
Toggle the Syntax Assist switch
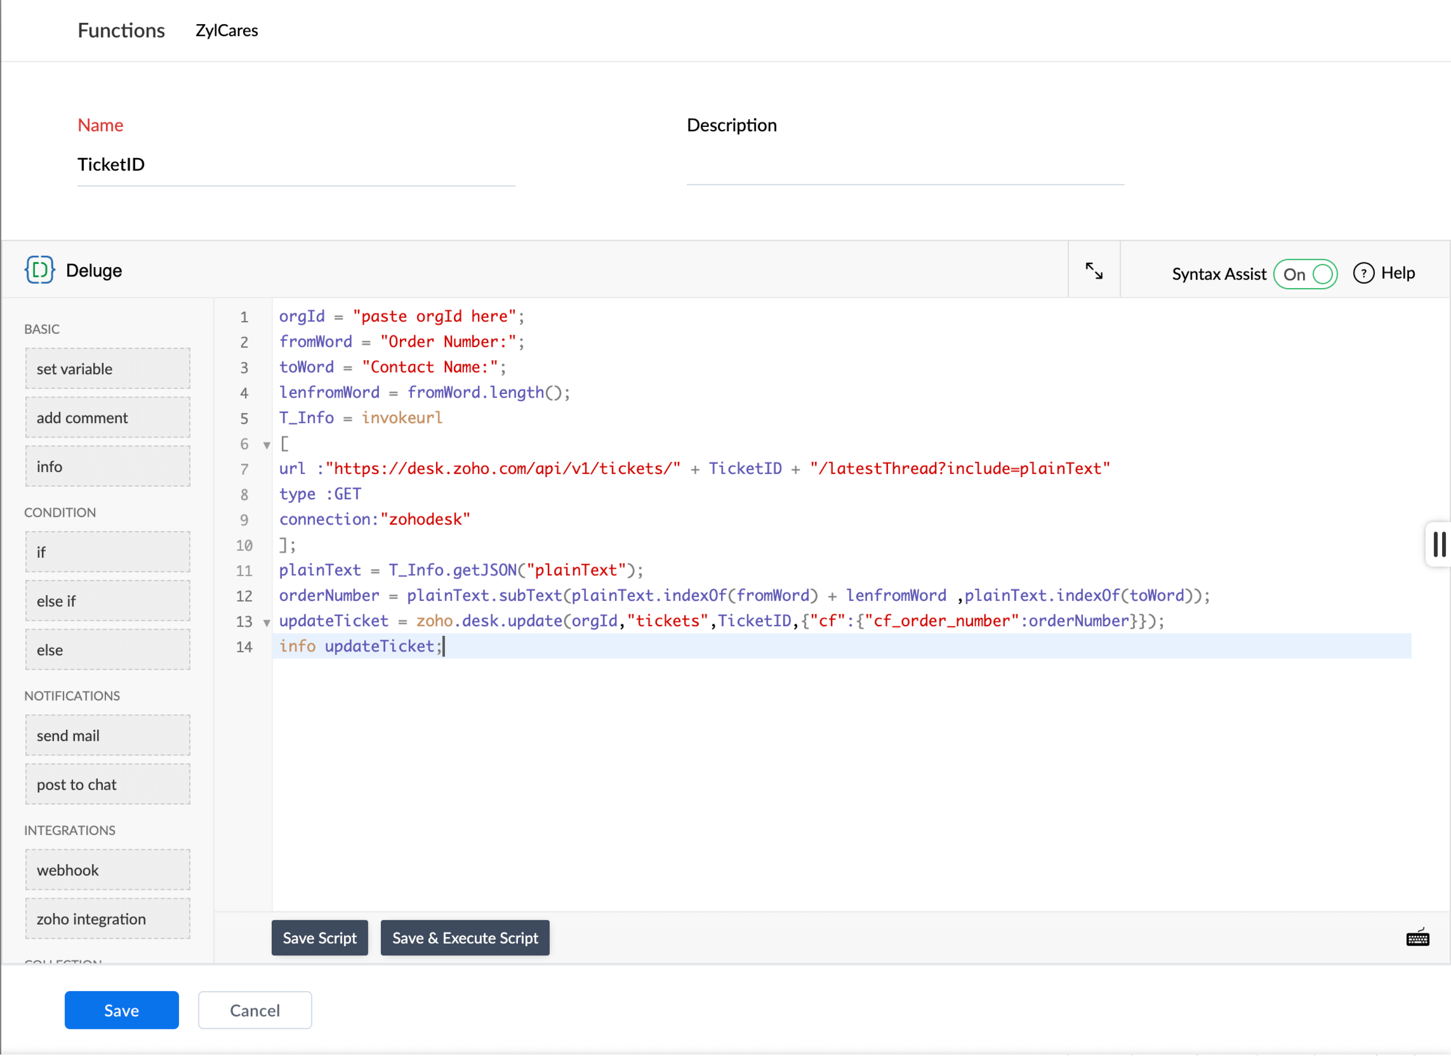pyautogui.click(x=1305, y=274)
